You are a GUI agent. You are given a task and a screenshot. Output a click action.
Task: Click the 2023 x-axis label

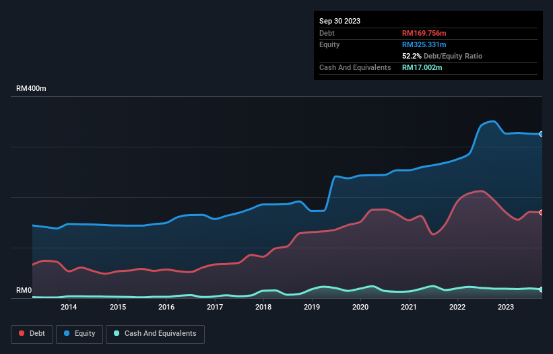506,307
